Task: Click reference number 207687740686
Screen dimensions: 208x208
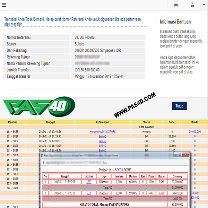Action: pos(85,37)
